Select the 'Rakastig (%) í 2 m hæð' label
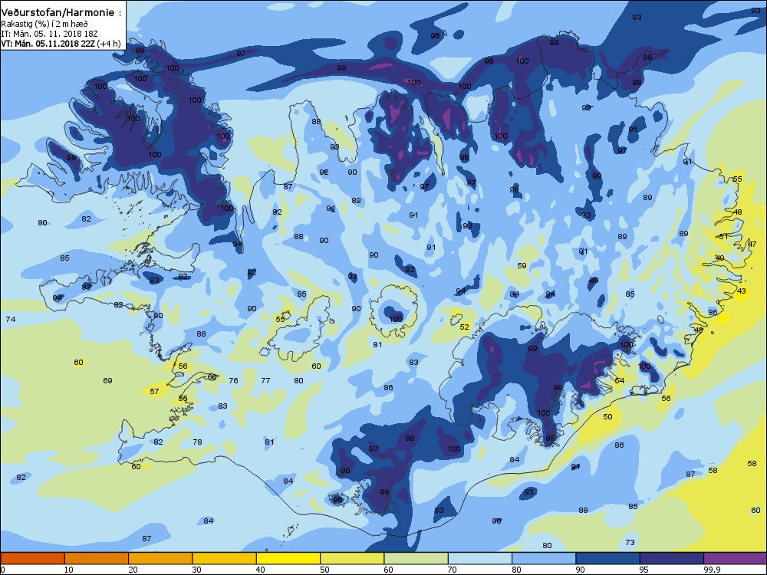The image size is (767, 575). coord(44,24)
